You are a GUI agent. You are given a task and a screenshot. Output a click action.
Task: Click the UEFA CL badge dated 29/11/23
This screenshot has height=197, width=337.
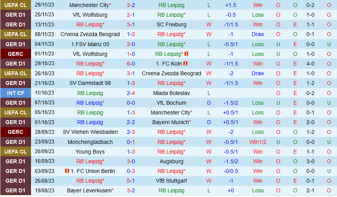16,5
